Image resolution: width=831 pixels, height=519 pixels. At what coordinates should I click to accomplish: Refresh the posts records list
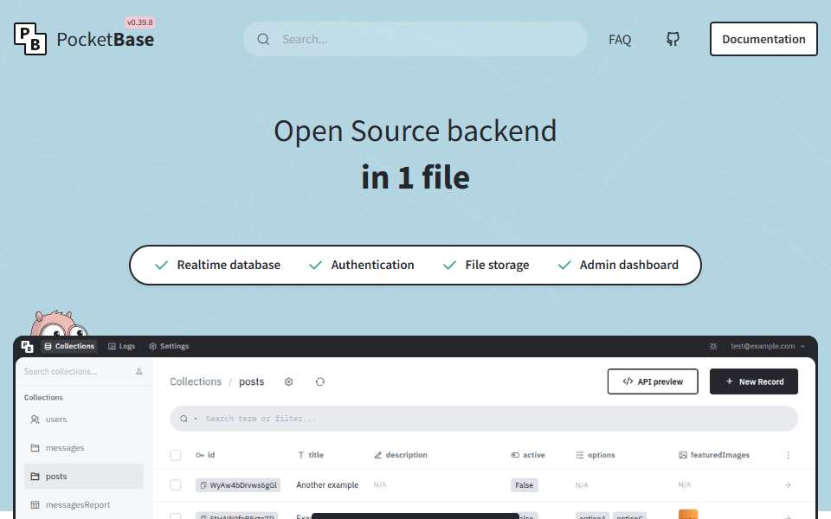[x=320, y=381]
